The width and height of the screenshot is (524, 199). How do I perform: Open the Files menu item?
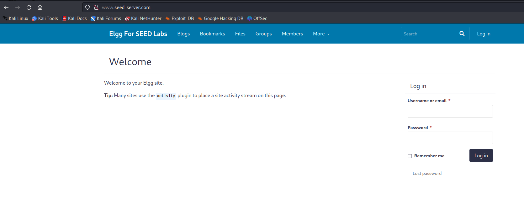(240, 34)
